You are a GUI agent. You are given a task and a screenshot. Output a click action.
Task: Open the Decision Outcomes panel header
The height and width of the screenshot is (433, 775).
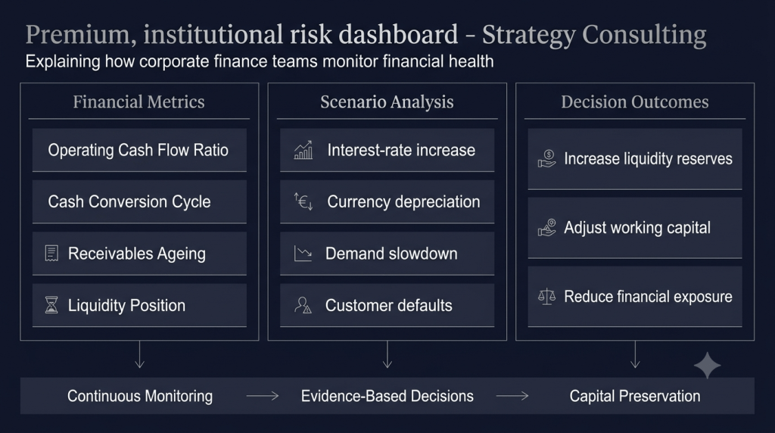[635, 102]
